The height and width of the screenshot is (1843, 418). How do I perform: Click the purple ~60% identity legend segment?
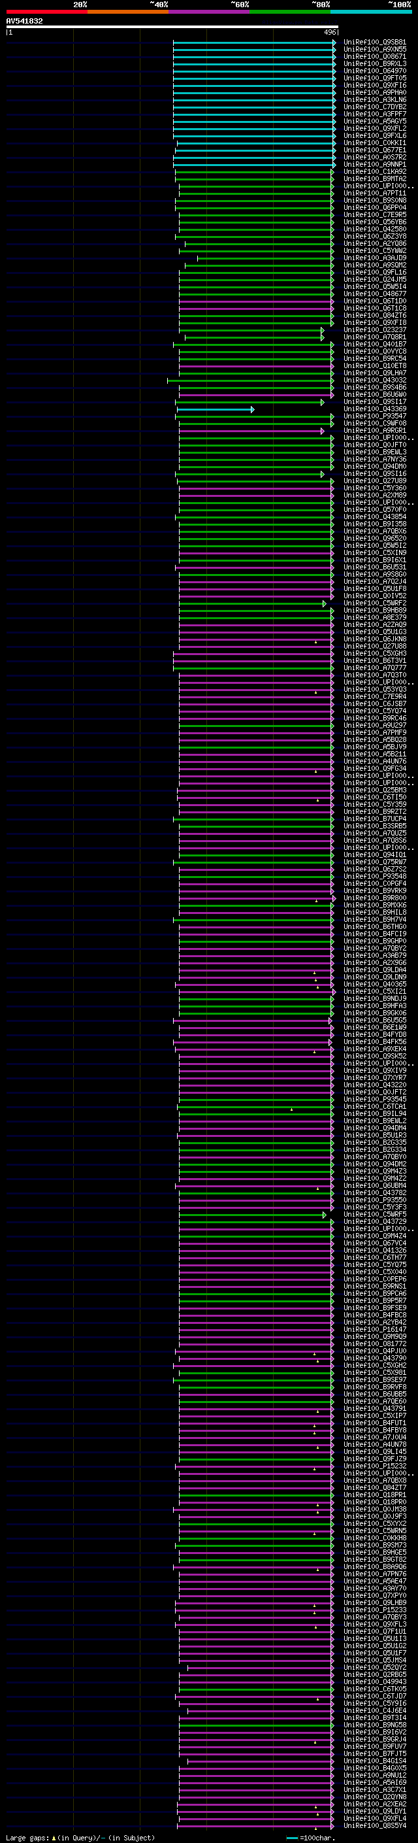pos(210,12)
